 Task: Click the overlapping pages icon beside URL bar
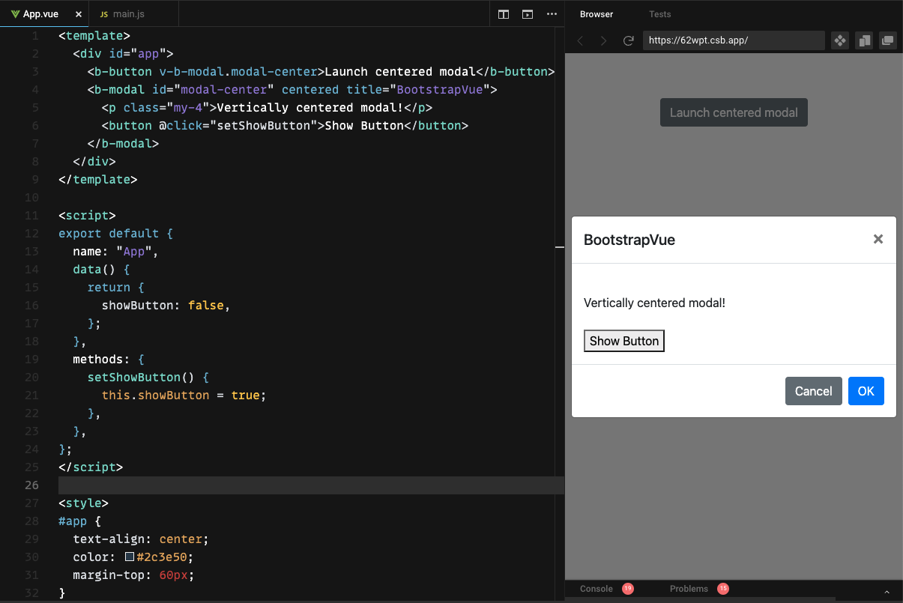[864, 40]
